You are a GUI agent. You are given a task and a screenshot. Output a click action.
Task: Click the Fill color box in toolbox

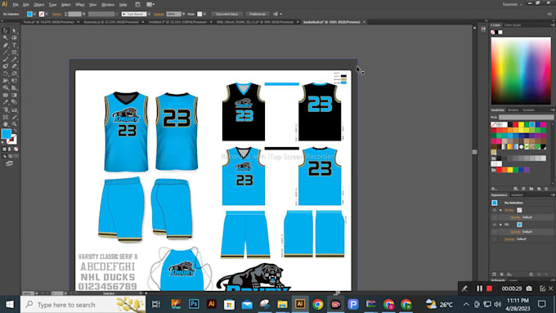pos(7,134)
